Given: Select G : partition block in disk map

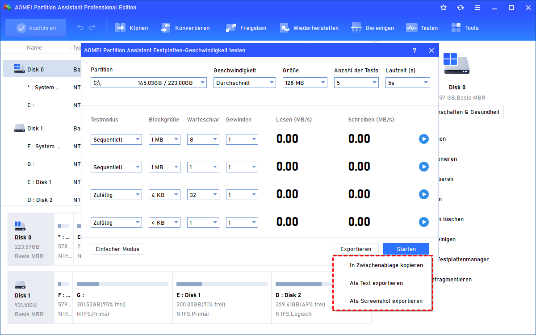Looking at the screenshot, I should point(122,297).
